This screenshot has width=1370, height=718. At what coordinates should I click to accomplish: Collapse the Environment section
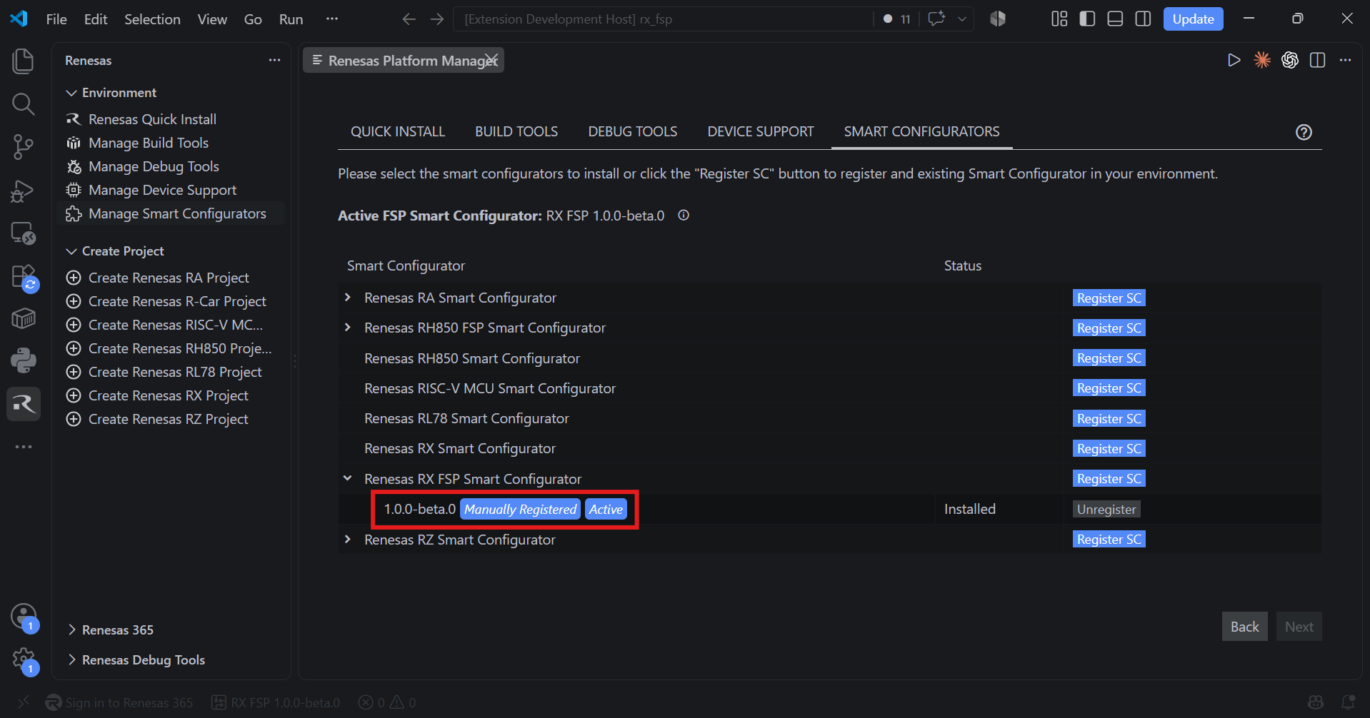point(71,93)
